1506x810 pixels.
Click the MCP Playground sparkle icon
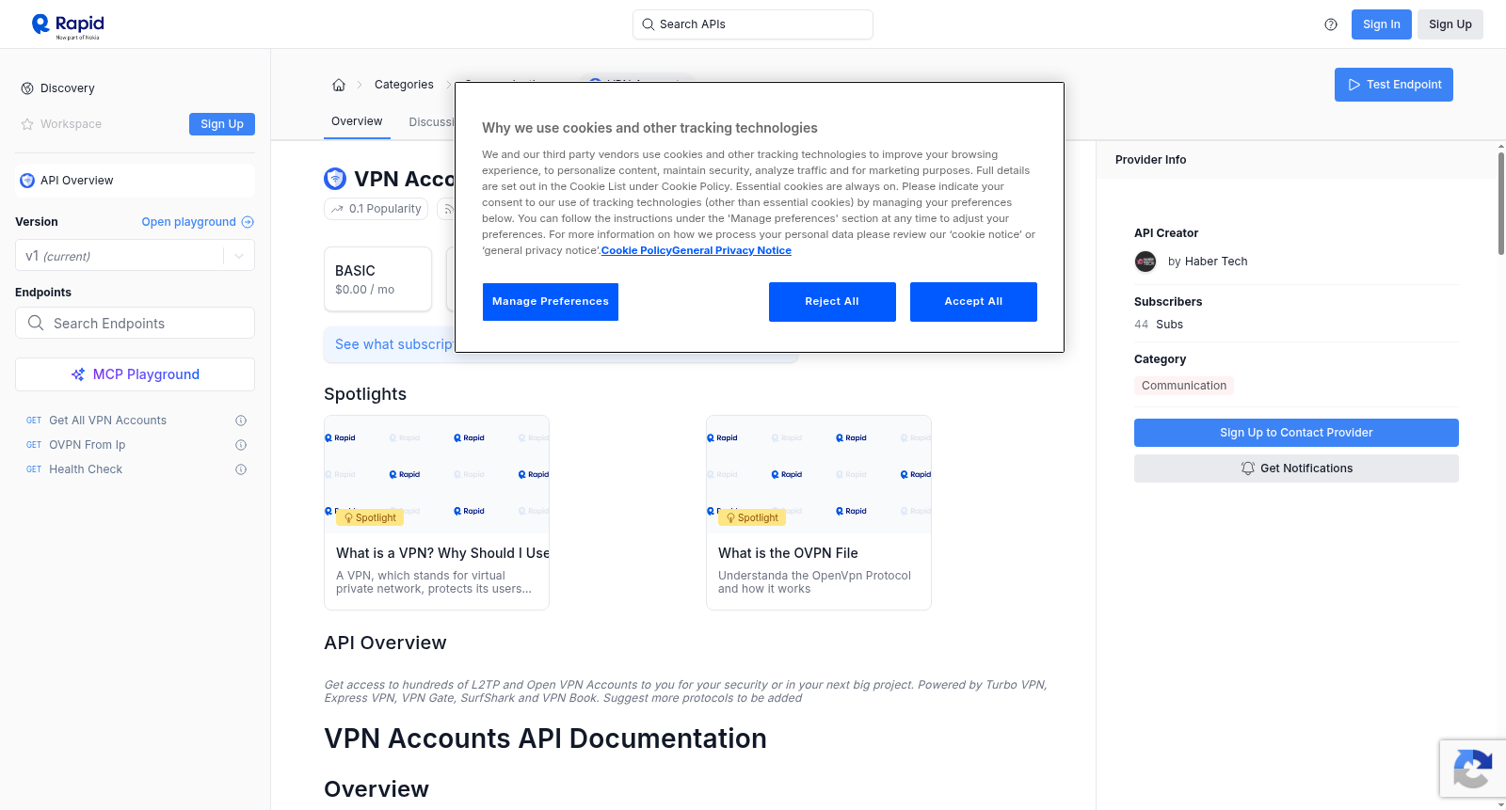point(78,374)
